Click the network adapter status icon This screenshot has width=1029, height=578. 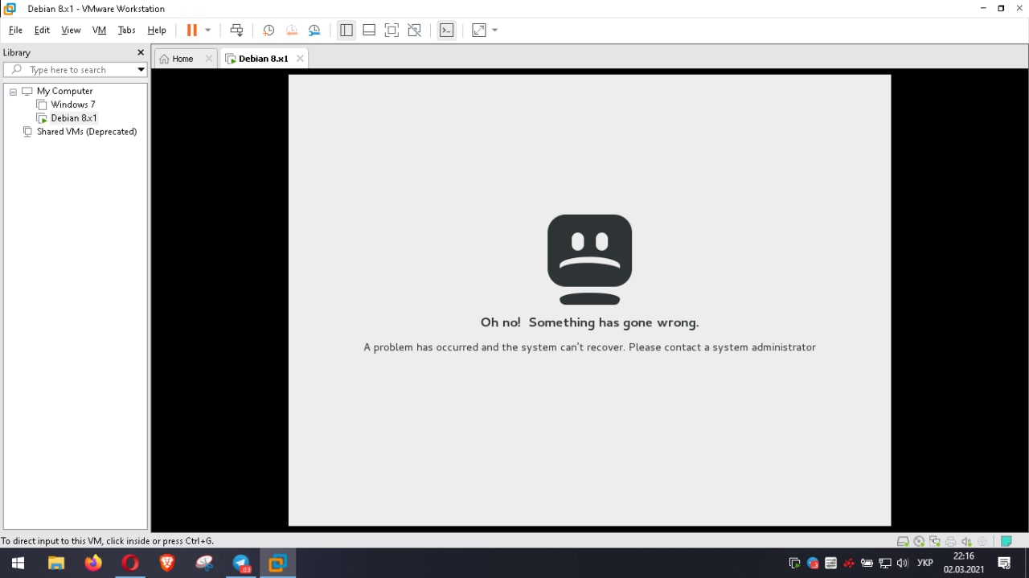[934, 542]
